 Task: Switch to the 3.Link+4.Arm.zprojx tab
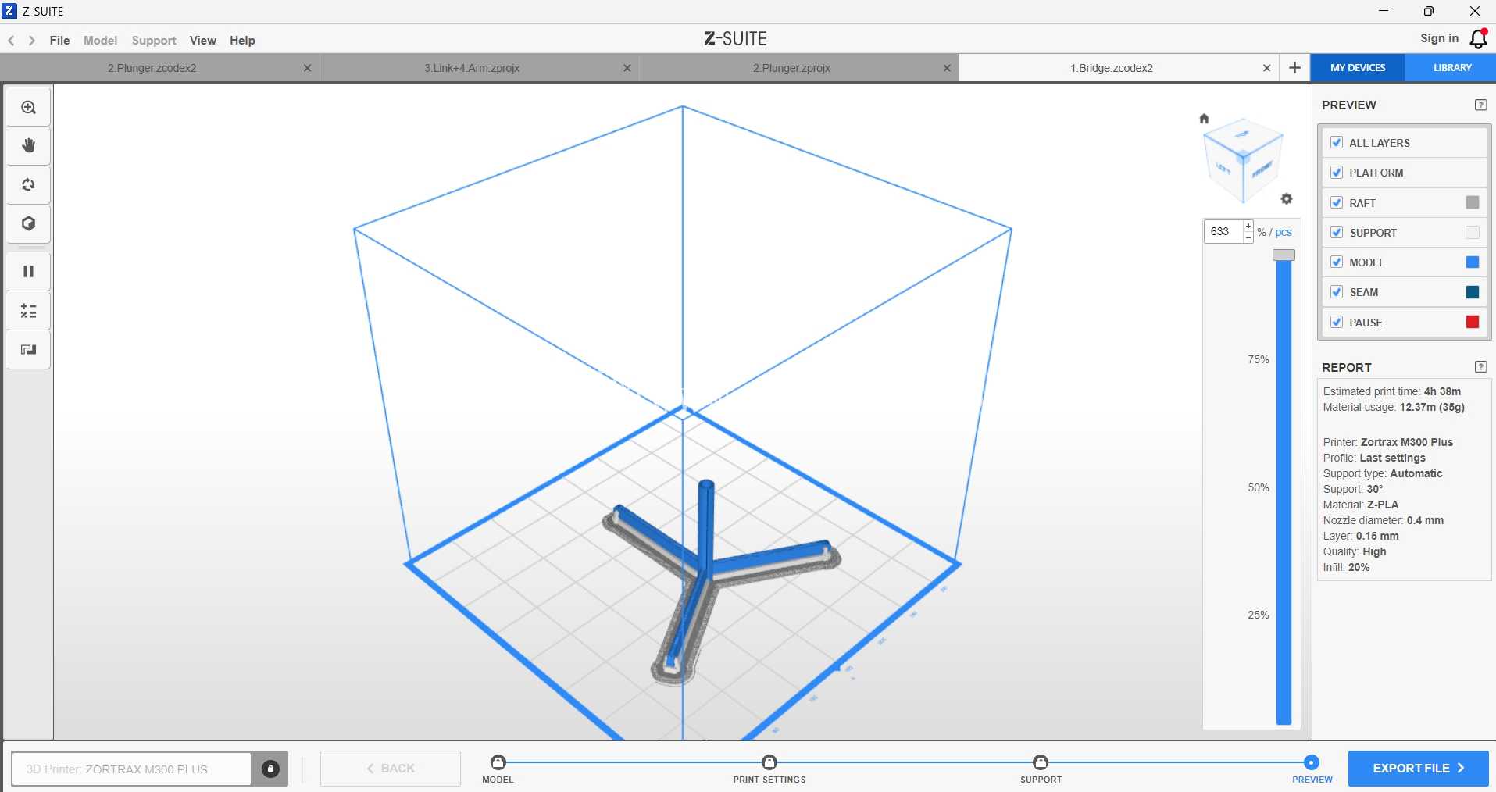click(x=472, y=68)
